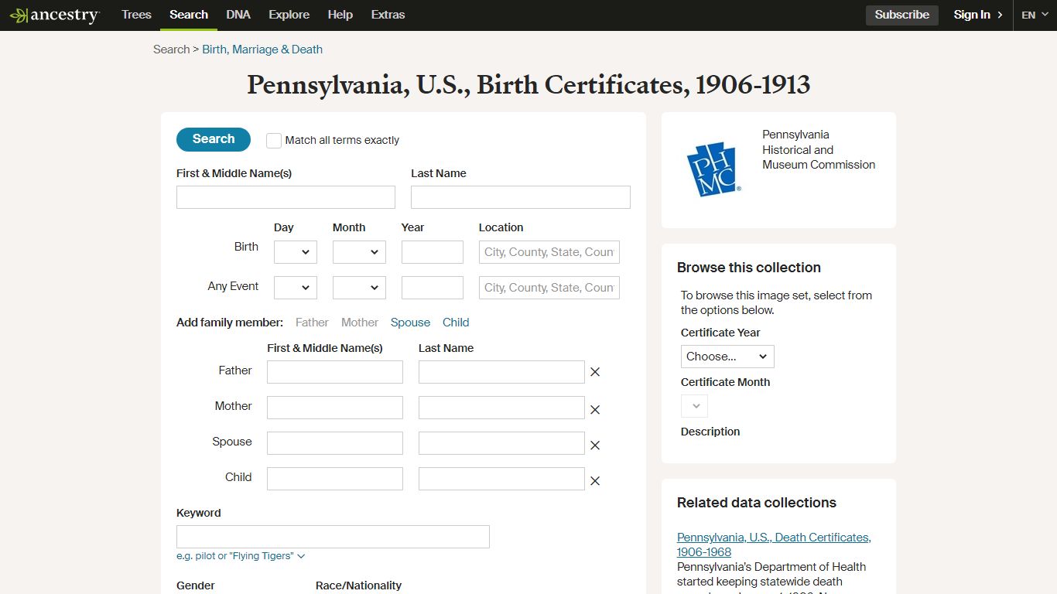Focus the Mother last name field
This screenshot has width=1057, height=594.
501,408
